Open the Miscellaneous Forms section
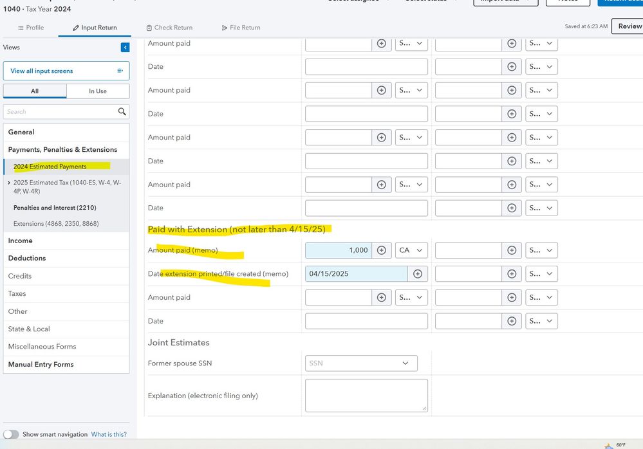This screenshot has width=643, height=449. coord(66,347)
